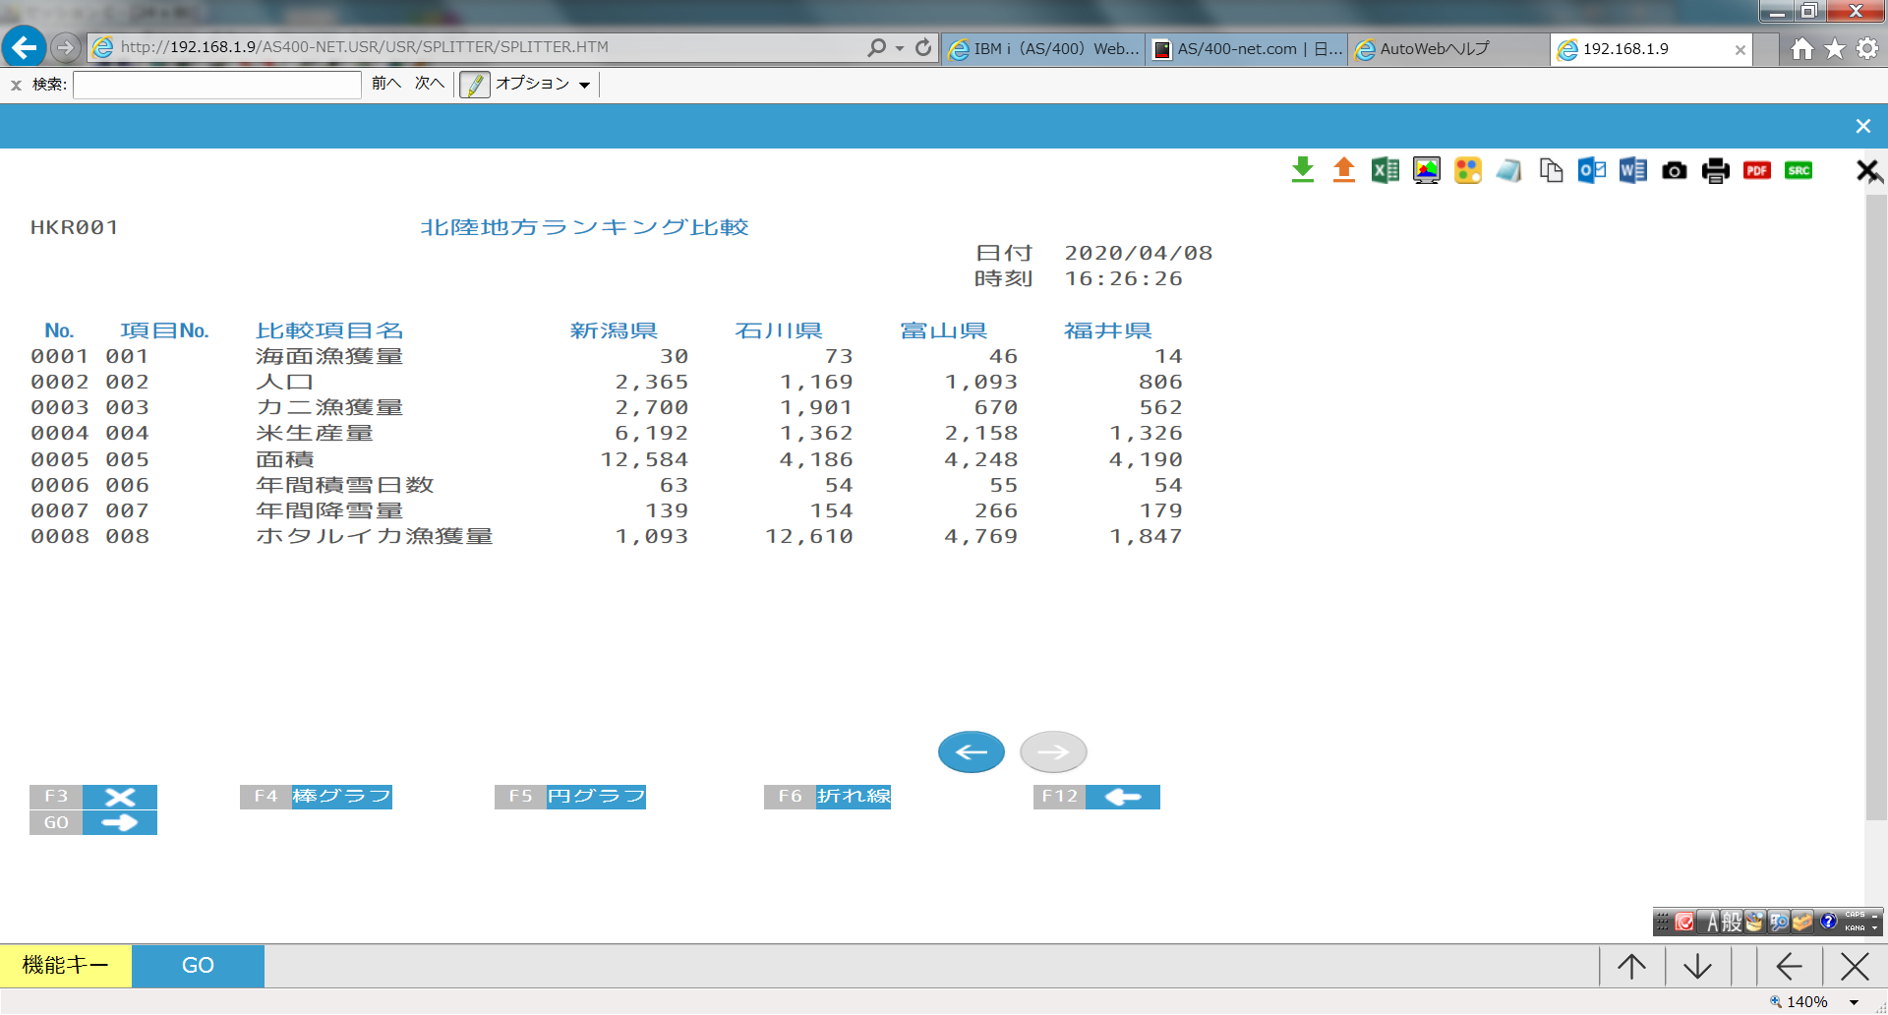
Task: Expand the address bar search dropdown arrow
Action: [899, 48]
